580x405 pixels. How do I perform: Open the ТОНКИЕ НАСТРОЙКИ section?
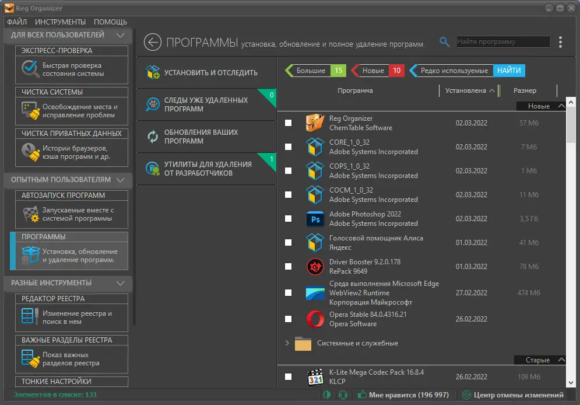[72, 382]
